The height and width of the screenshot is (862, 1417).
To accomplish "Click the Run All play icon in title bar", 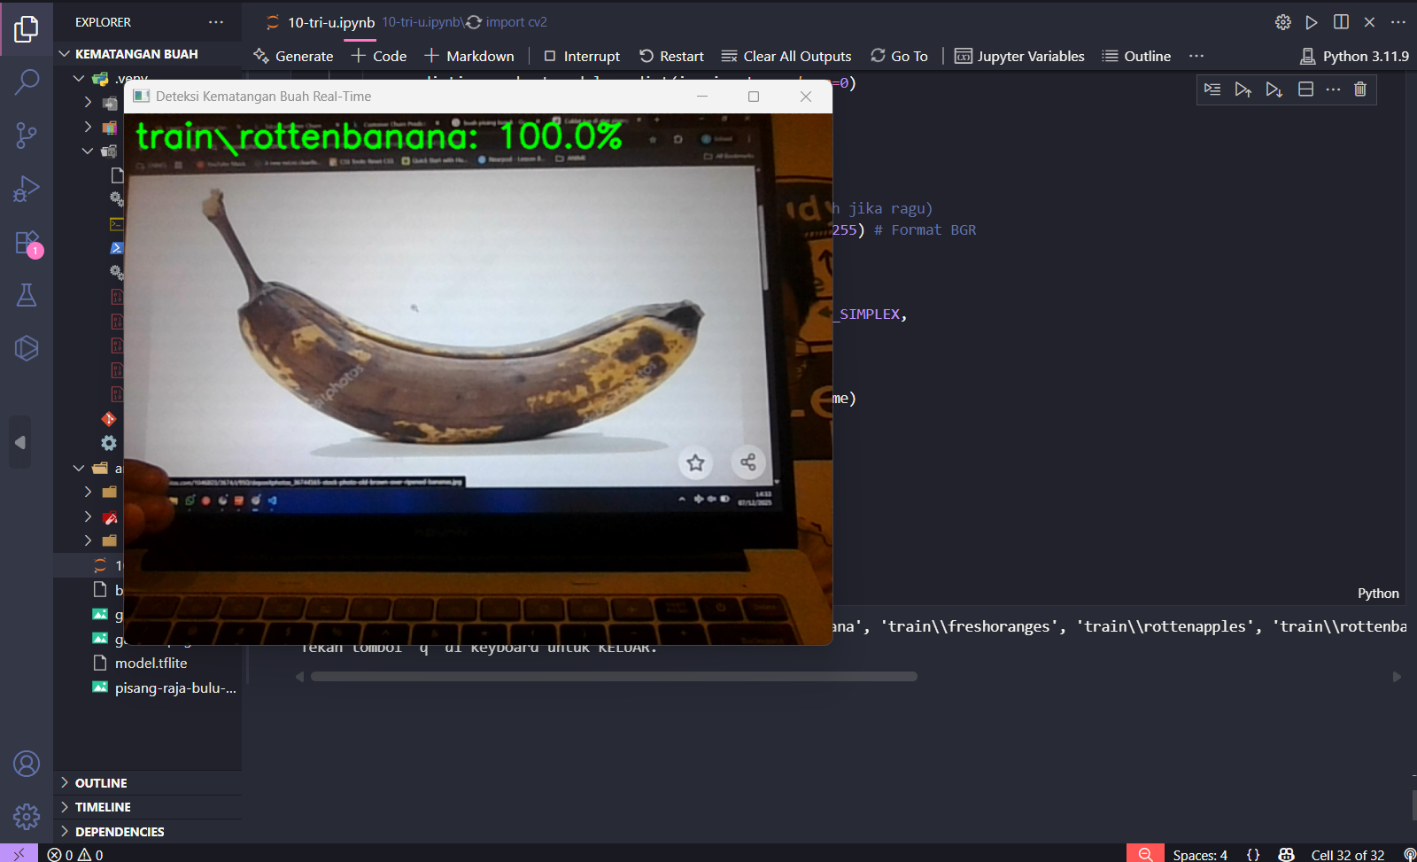I will pos(1312,22).
